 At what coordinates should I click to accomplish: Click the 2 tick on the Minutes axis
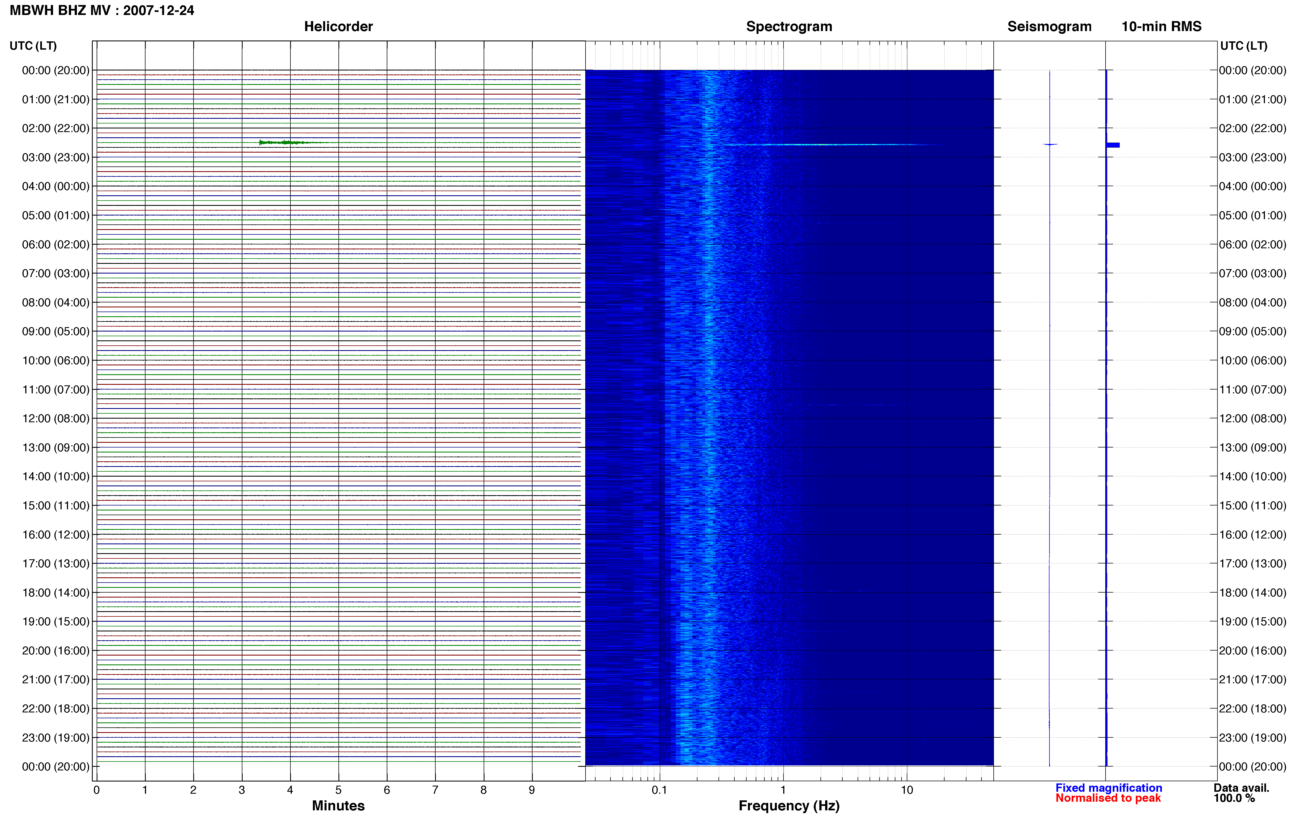[193, 790]
